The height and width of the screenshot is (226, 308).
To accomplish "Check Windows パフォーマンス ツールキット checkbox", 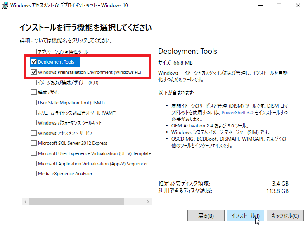I will [x=34, y=123].
